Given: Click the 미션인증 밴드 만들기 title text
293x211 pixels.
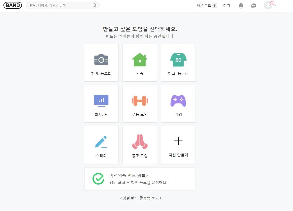Looking at the screenshot, I should (130, 176).
